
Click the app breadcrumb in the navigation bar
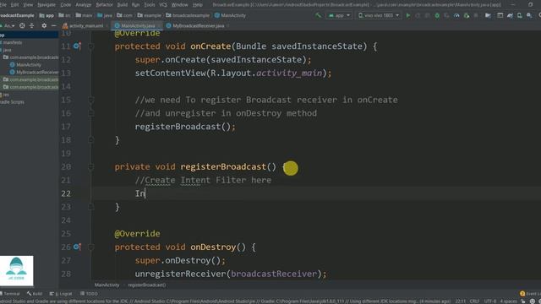click(x=46, y=15)
